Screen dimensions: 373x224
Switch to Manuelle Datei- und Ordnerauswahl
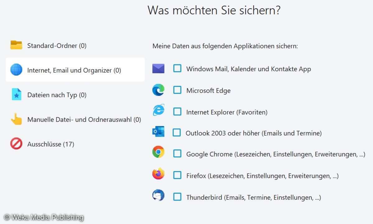coord(84,119)
